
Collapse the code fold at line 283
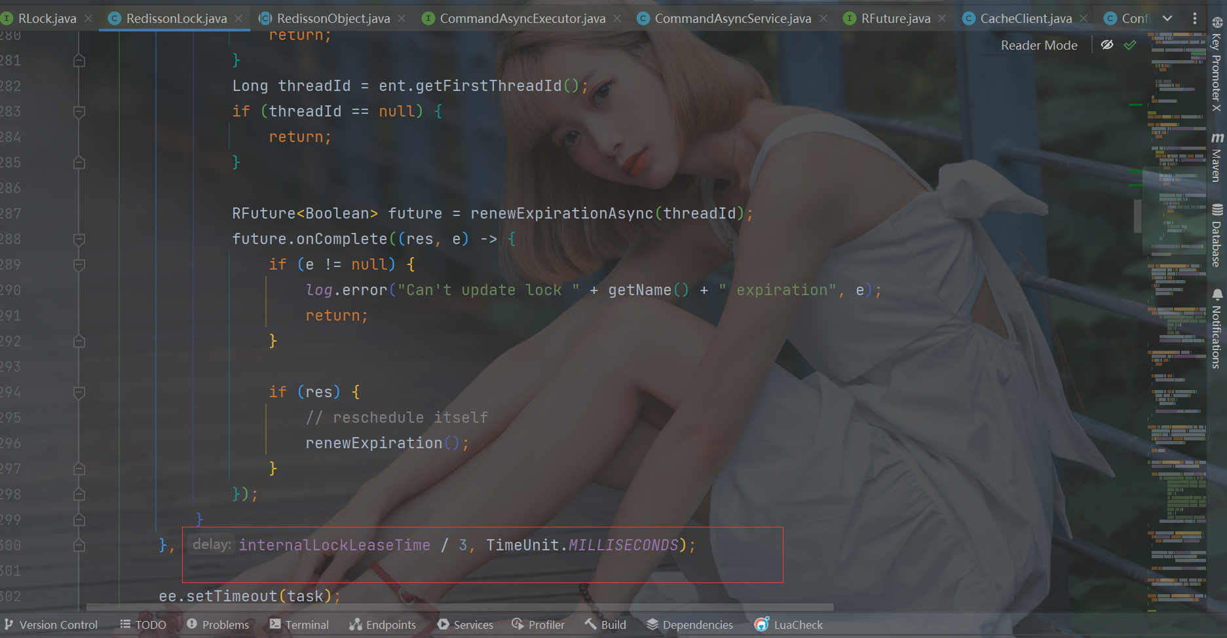click(x=79, y=112)
